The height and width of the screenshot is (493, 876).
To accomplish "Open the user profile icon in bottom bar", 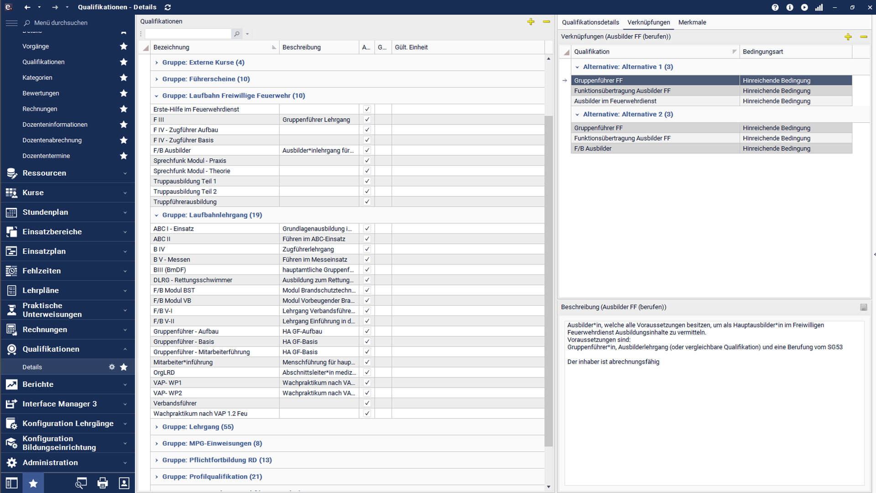I will (x=124, y=483).
